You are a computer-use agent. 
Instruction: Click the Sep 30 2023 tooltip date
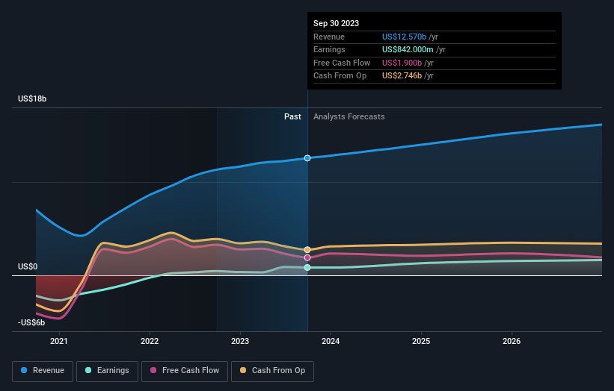pyautogui.click(x=336, y=23)
